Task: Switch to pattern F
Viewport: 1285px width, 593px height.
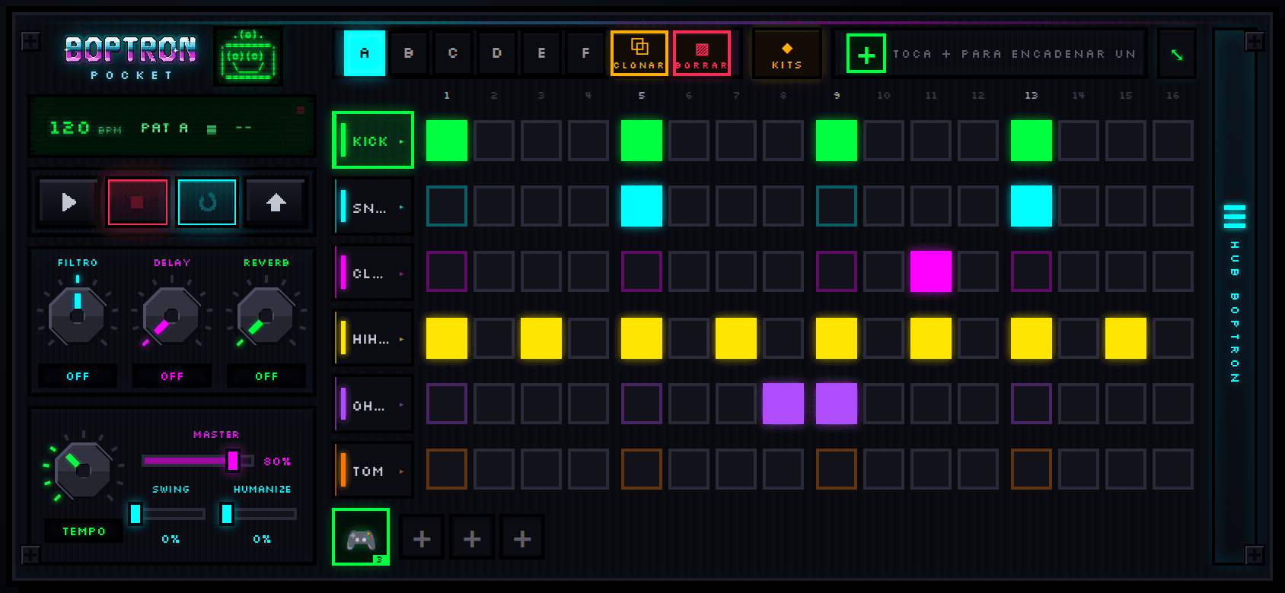Action: (585, 53)
